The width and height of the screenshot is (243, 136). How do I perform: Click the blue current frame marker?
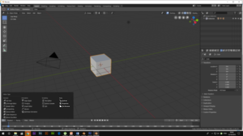(x=8, y=126)
